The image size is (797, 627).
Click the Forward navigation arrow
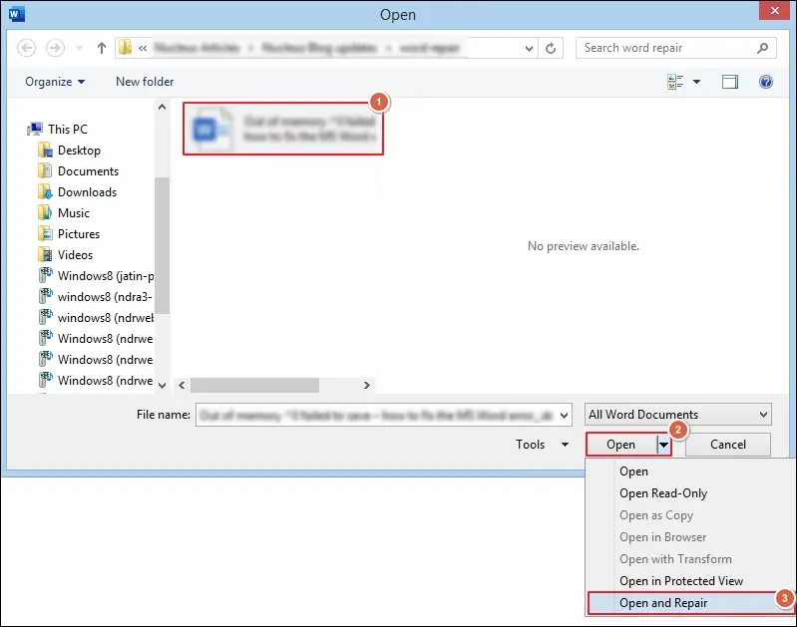point(55,48)
